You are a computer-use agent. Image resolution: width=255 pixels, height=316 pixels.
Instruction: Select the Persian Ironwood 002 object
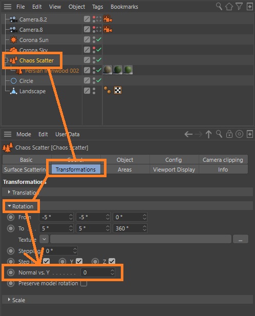point(52,71)
